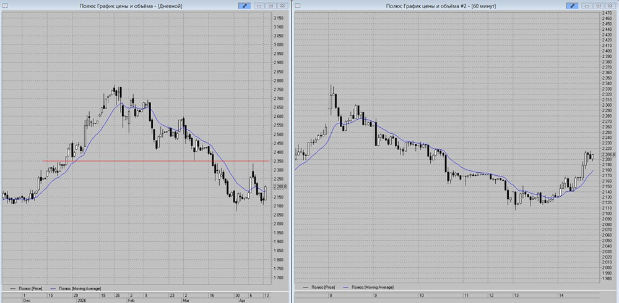Viewport: 619px width, 303px height.
Task: Click the 2026 year label on the daily time axis
Action: point(83,300)
